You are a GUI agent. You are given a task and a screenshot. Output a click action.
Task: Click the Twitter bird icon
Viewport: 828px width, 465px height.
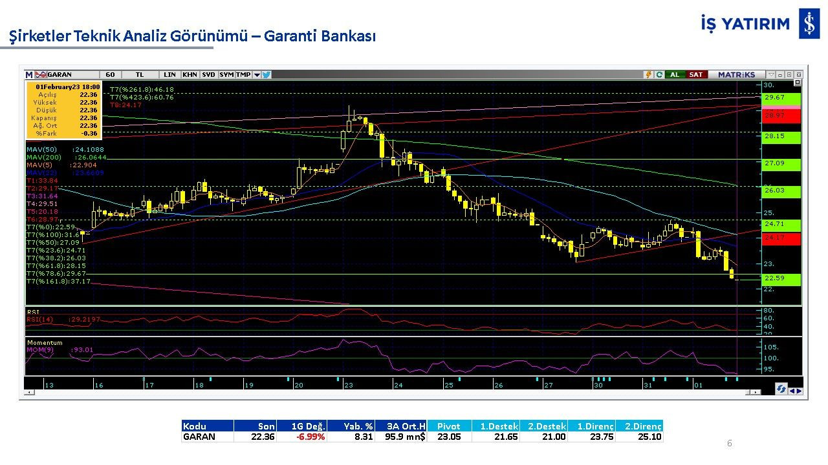[x=267, y=74]
